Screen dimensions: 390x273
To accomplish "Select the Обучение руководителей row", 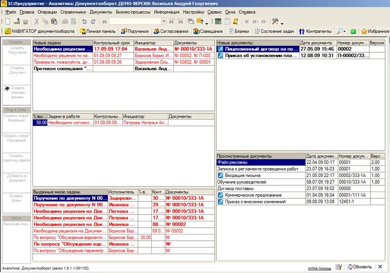I will [x=301, y=182].
